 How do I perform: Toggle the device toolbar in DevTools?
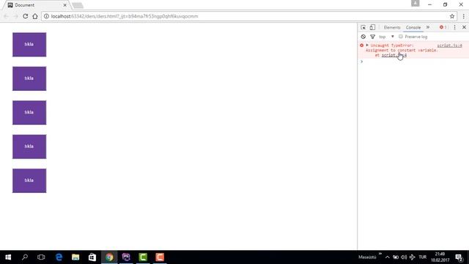[x=372, y=27]
